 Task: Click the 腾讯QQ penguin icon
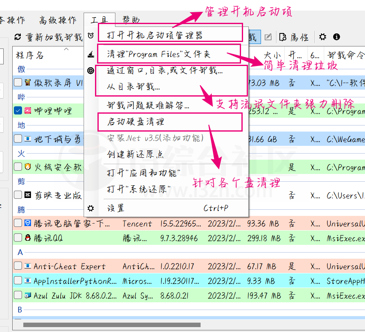tap(28, 237)
